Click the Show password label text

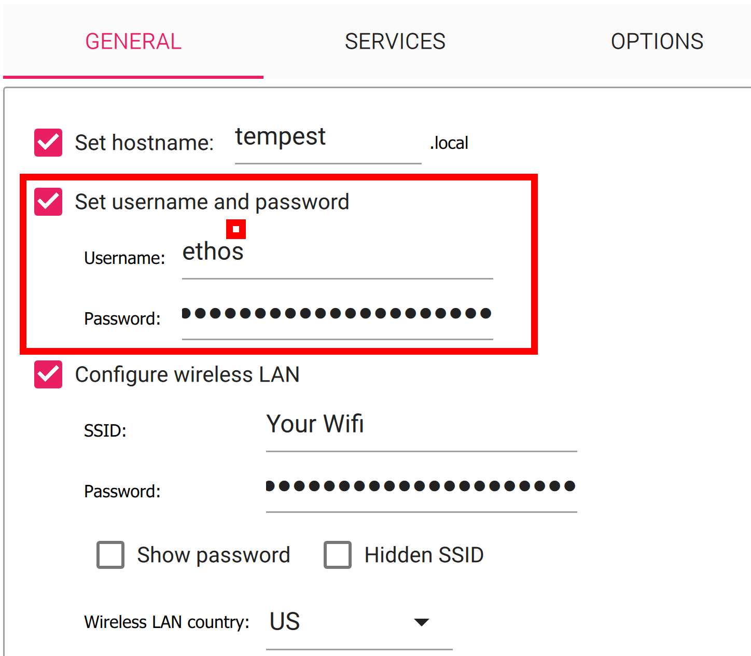(213, 555)
